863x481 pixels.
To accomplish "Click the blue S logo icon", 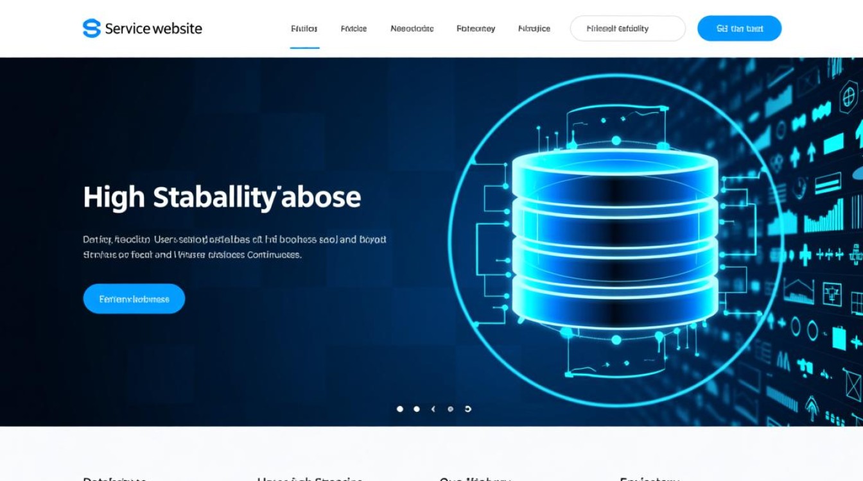I will point(92,28).
